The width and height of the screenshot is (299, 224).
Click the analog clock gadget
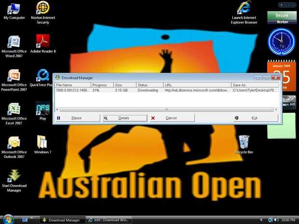(x=282, y=41)
